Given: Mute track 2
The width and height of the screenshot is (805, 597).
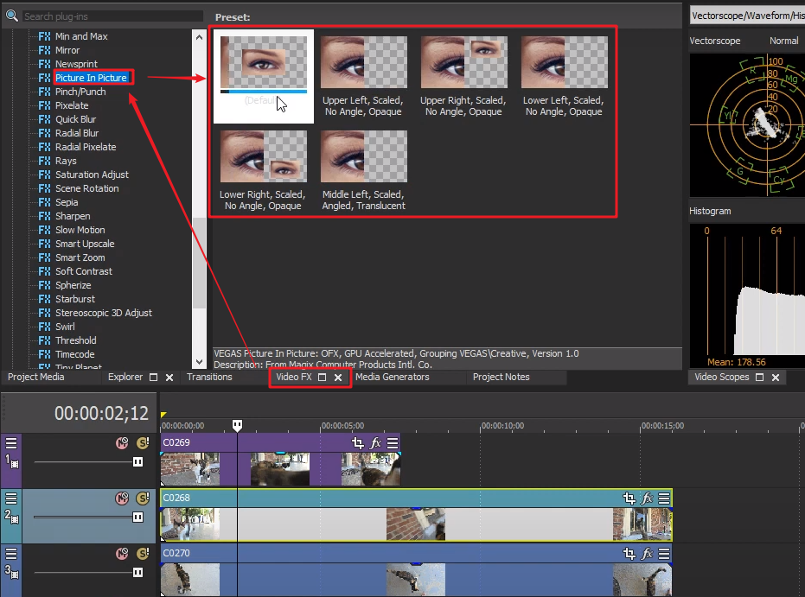Looking at the screenshot, I should click(122, 498).
